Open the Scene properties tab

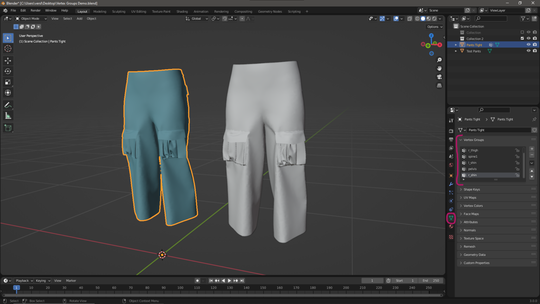click(x=451, y=156)
